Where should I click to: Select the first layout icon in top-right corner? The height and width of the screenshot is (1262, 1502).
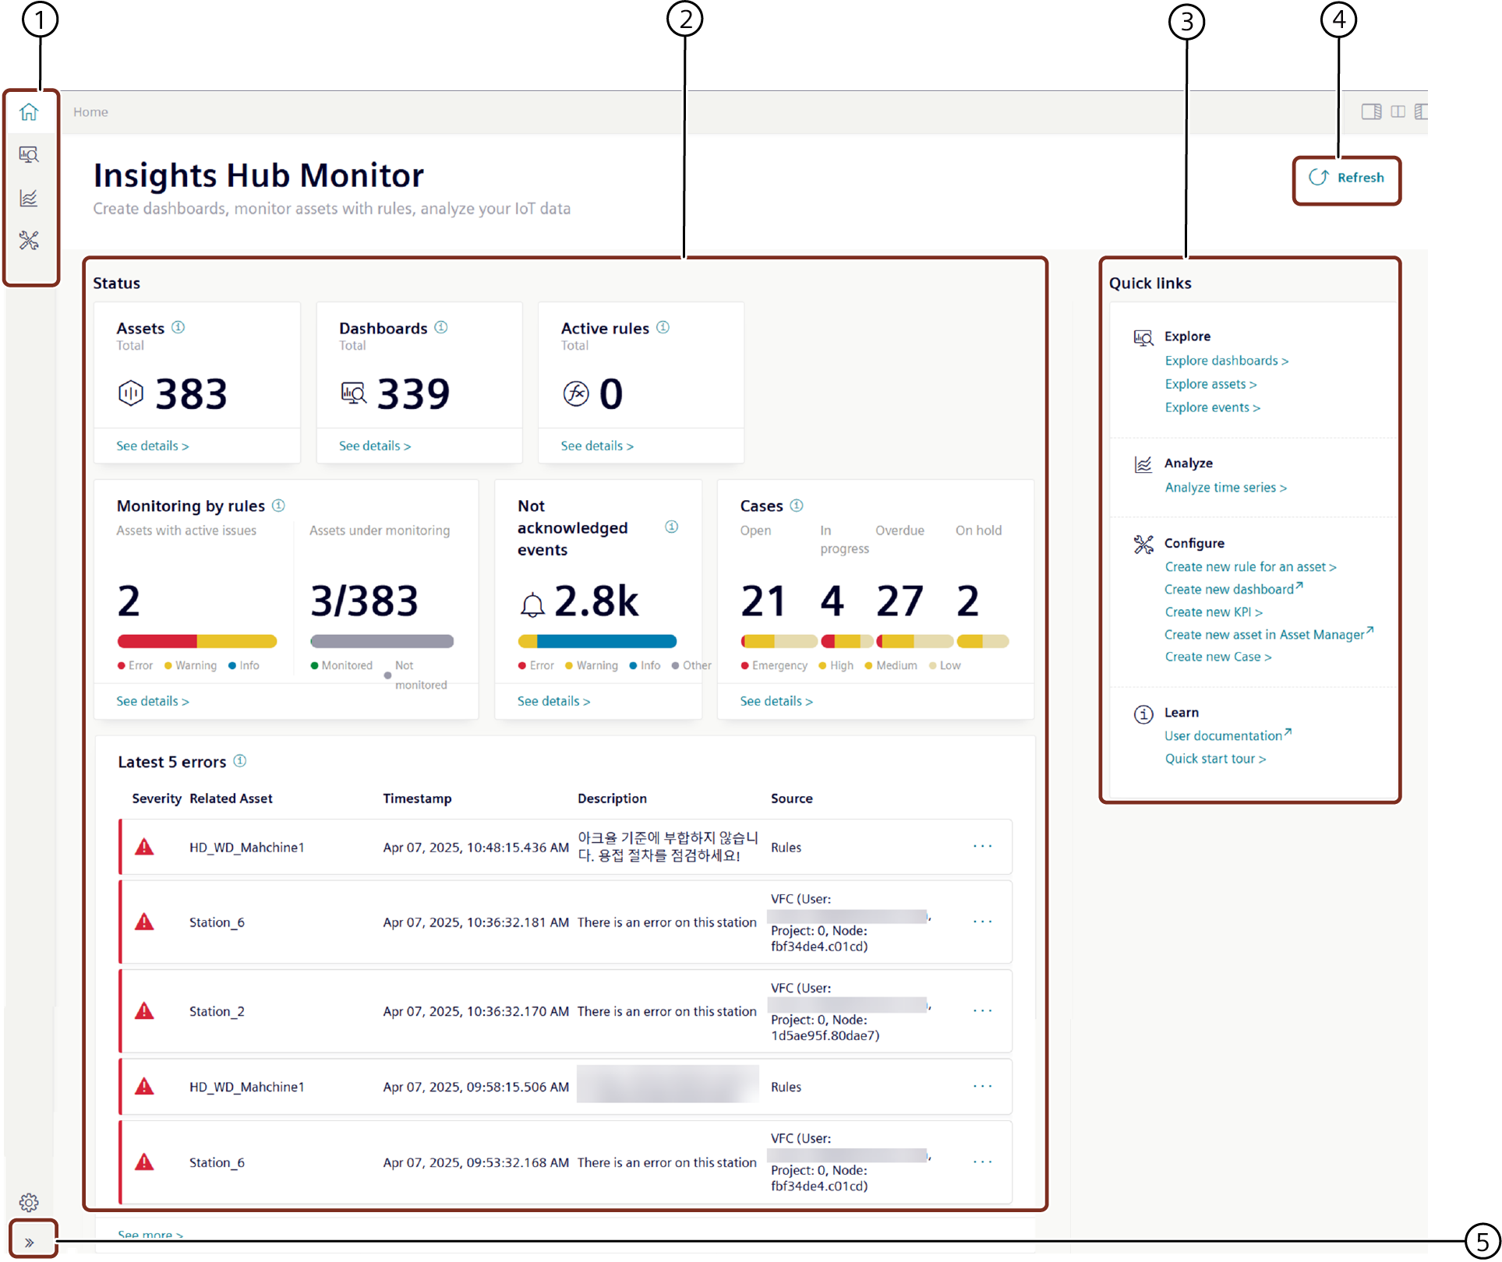click(1372, 112)
